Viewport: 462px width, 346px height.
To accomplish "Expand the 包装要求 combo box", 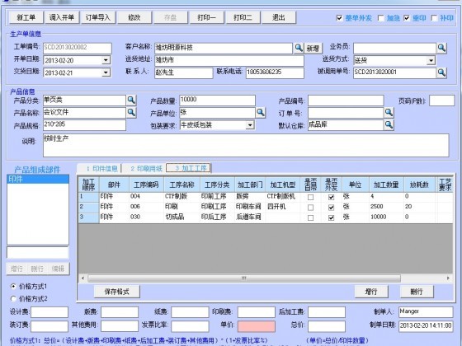I will (250, 125).
